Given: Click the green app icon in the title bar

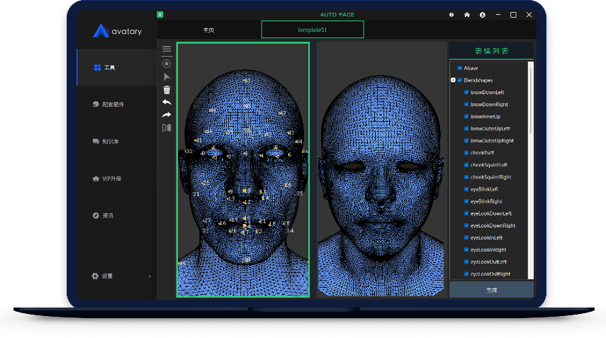Looking at the screenshot, I should point(160,15).
